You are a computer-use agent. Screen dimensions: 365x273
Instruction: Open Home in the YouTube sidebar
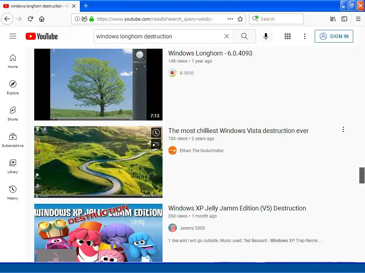pos(12,61)
